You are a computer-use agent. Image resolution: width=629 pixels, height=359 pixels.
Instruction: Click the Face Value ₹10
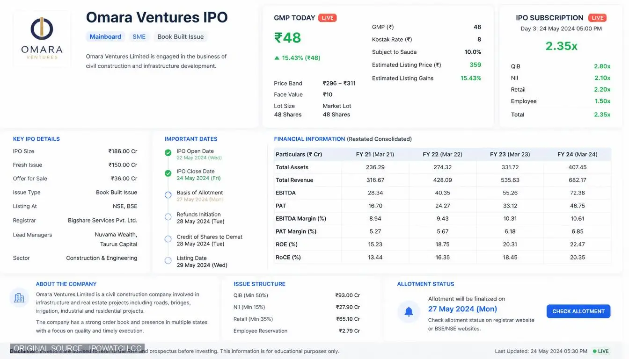click(x=328, y=95)
